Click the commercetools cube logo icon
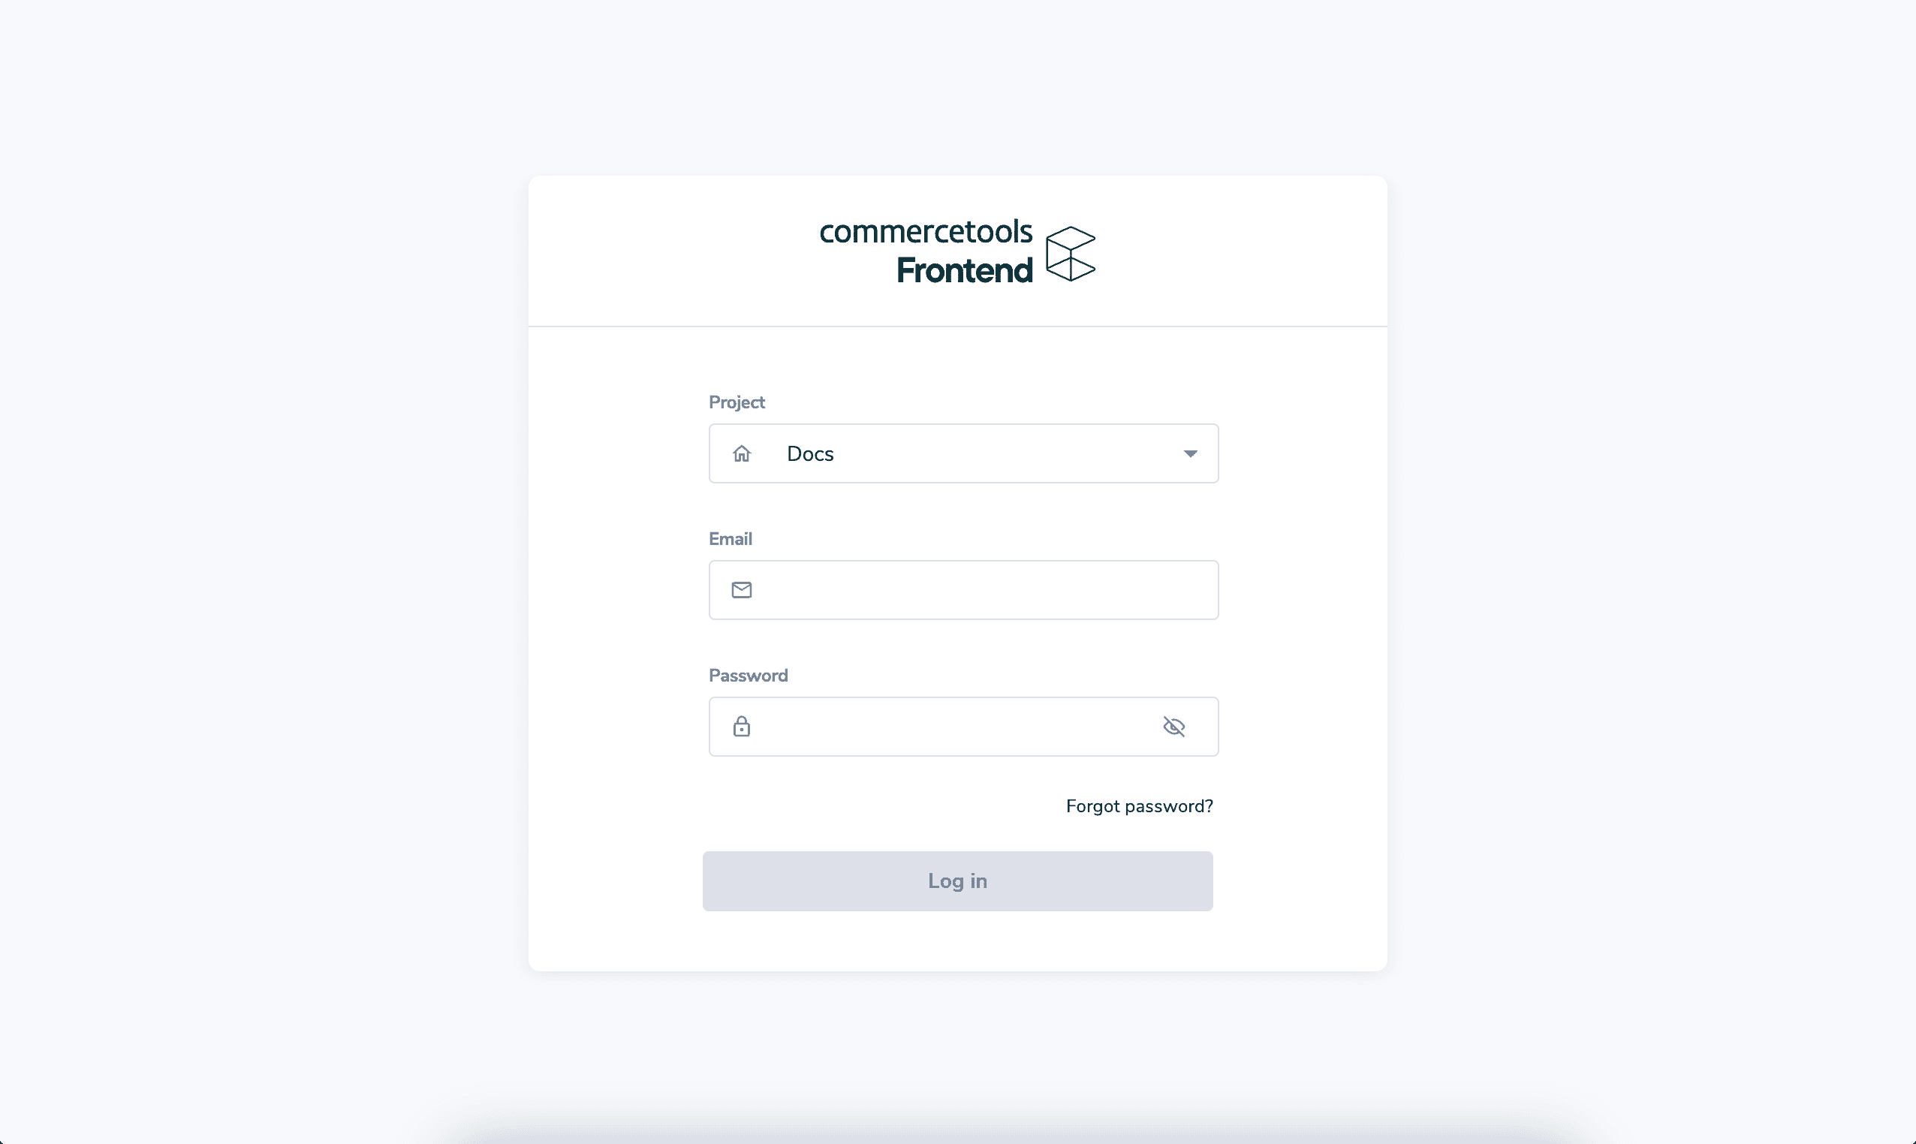The height and width of the screenshot is (1144, 1916). pyautogui.click(x=1070, y=254)
